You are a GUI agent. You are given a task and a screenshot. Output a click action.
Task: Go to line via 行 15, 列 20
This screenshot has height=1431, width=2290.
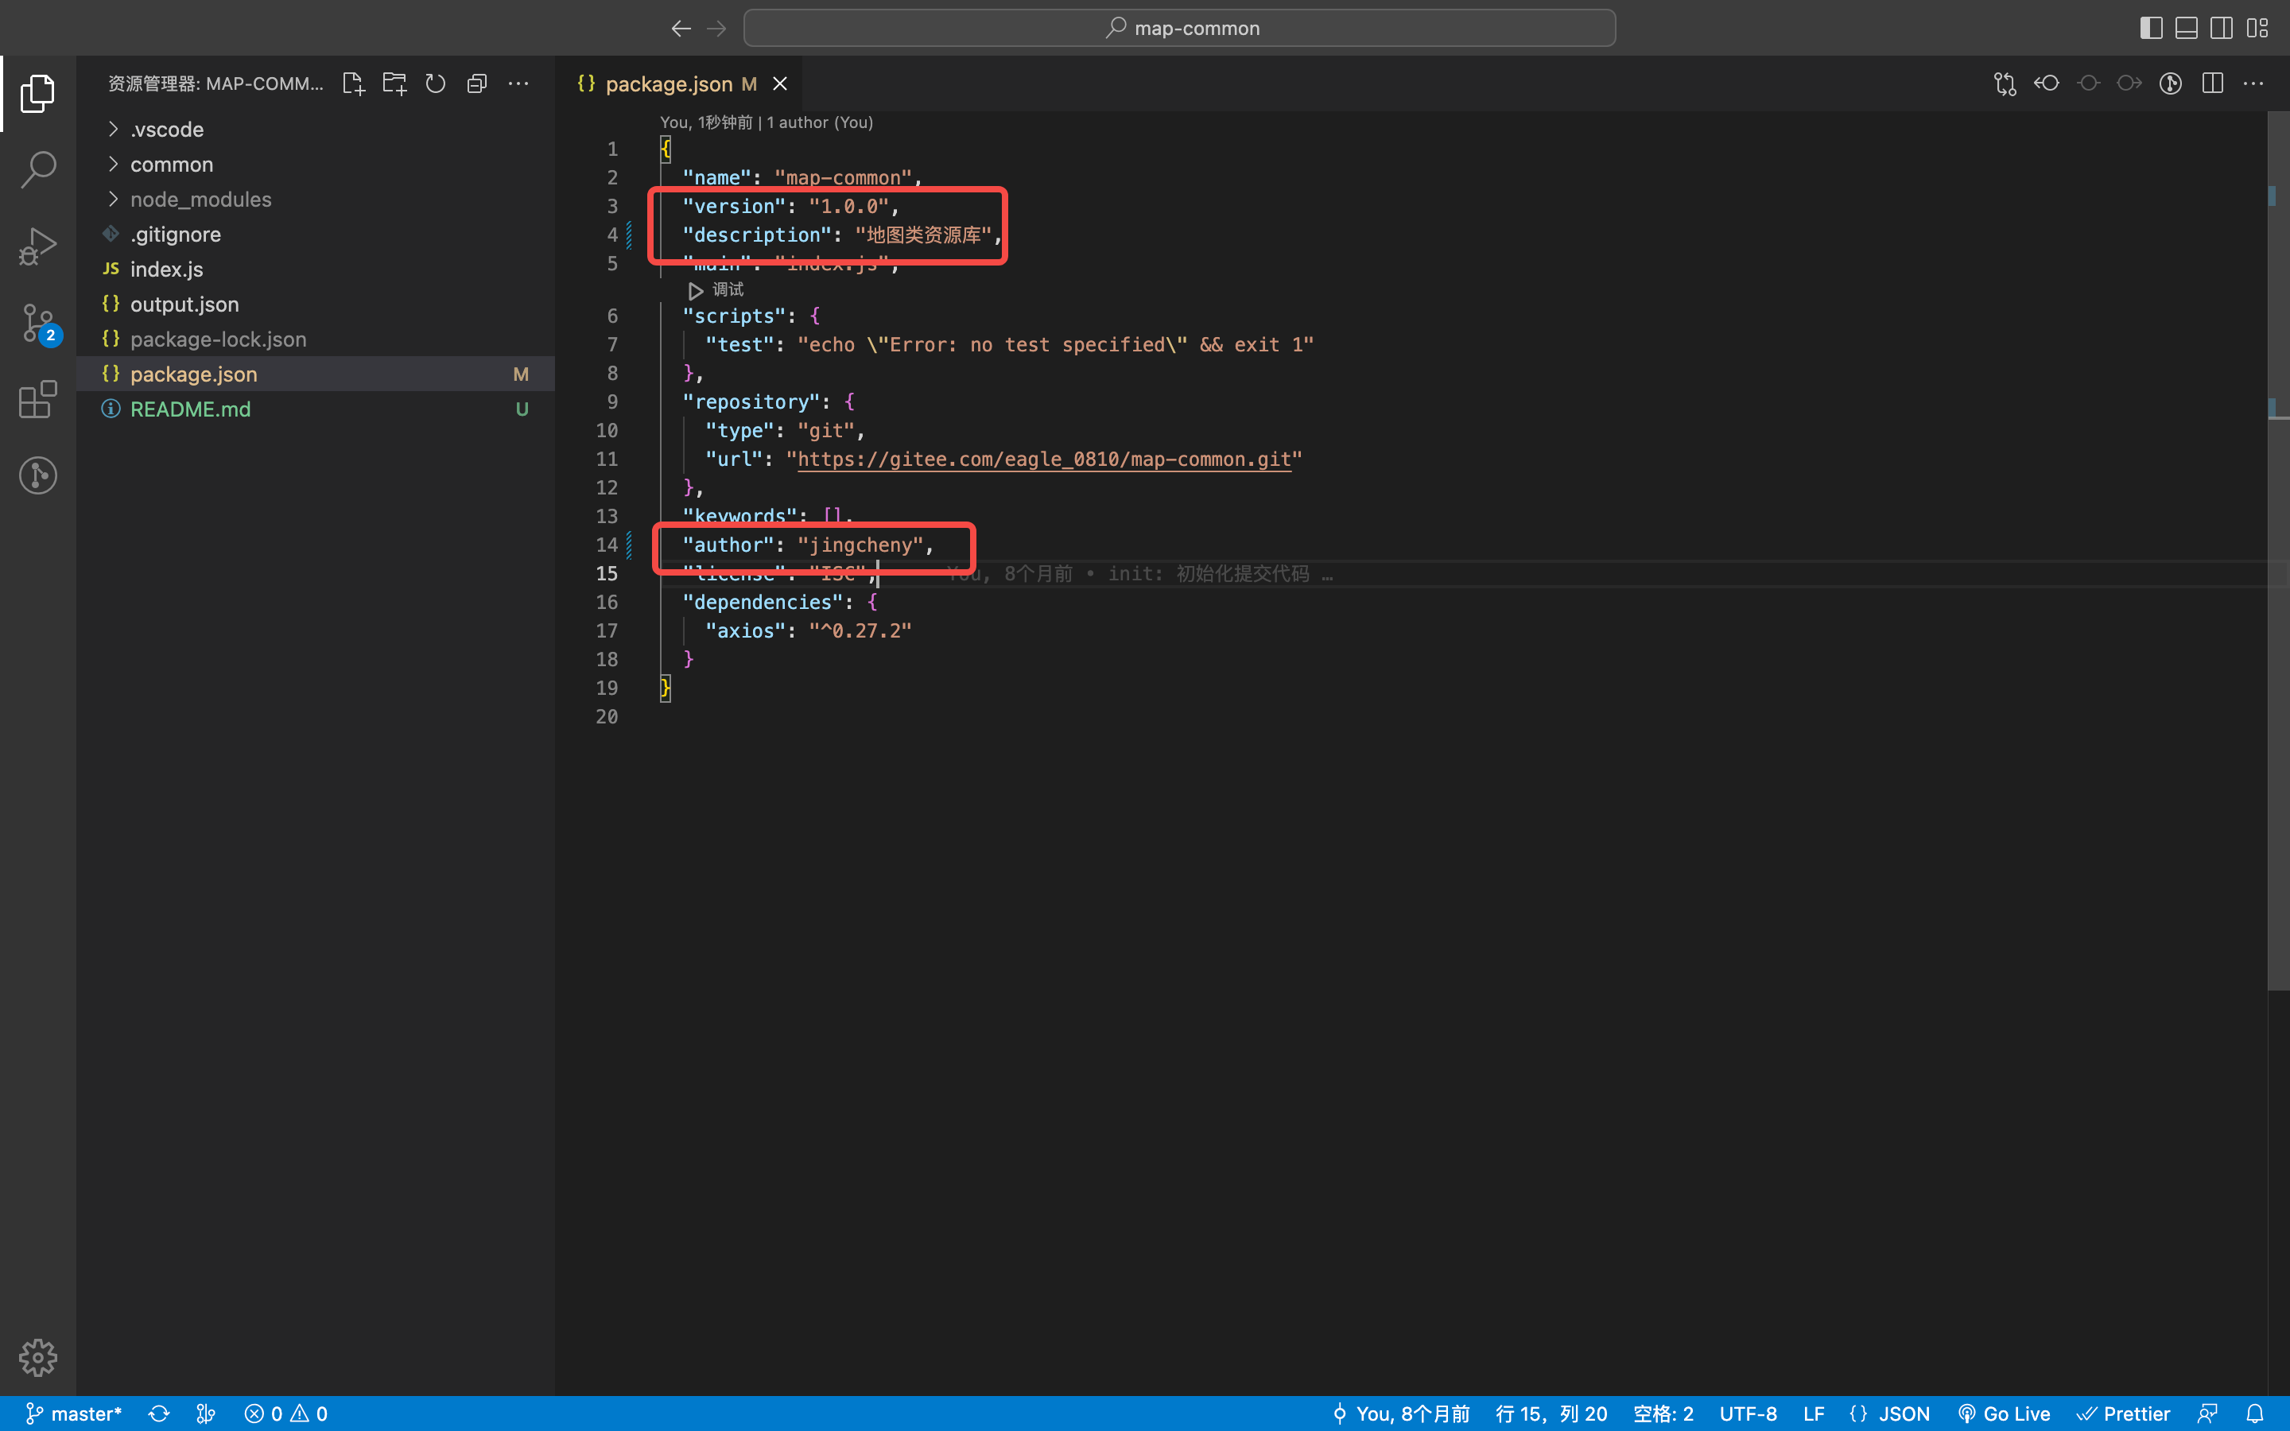[x=1551, y=1413]
